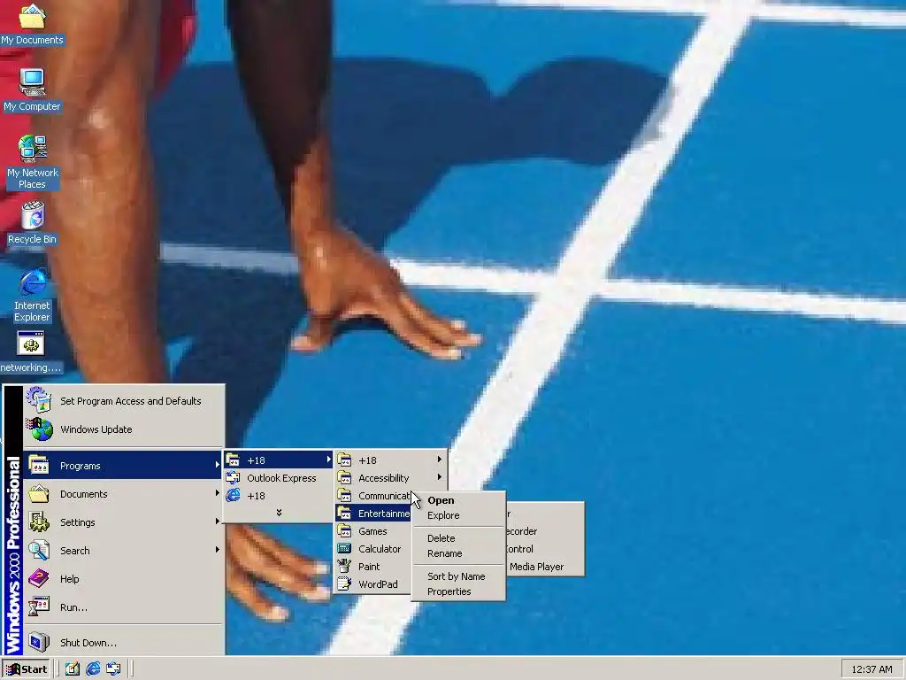Open the My Documents desktop icon
Viewport: 906px width, 680px height.
pyautogui.click(x=32, y=24)
